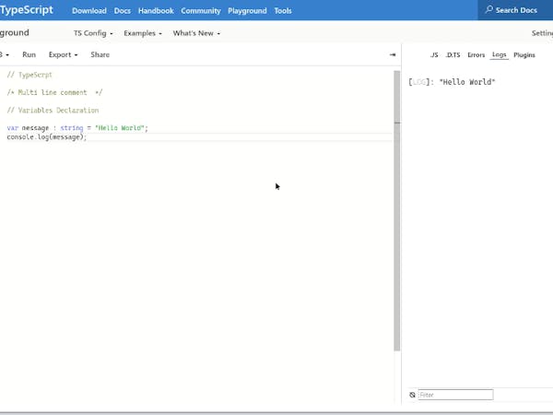Expand the What's New dropdown
The width and height of the screenshot is (553, 415).
[x=196, y=33]
